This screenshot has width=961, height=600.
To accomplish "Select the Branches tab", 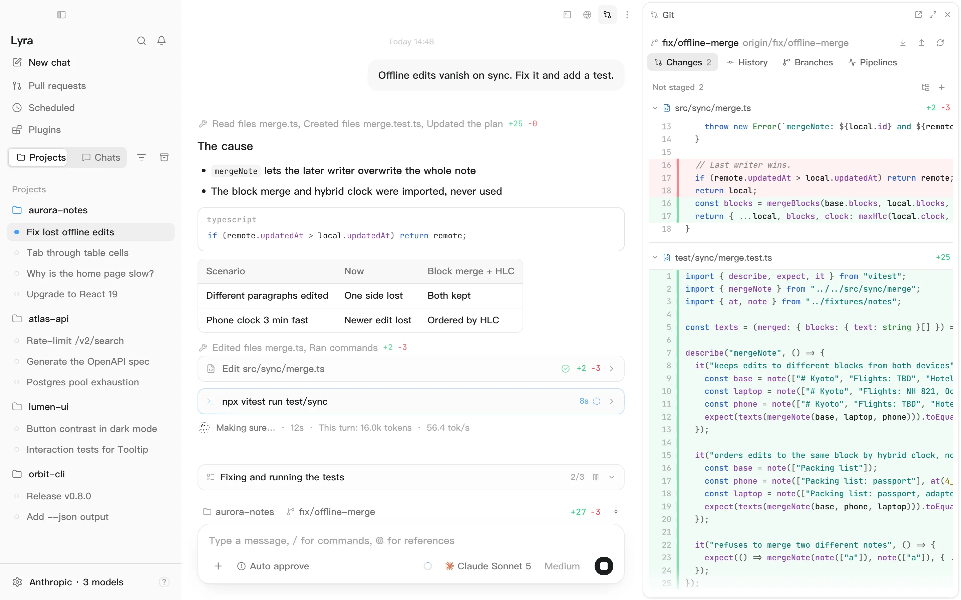I will click(808, 62).
